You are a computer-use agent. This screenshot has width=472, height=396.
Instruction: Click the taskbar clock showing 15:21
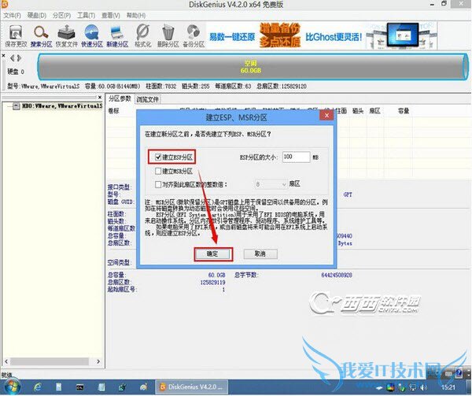point(448,387)
